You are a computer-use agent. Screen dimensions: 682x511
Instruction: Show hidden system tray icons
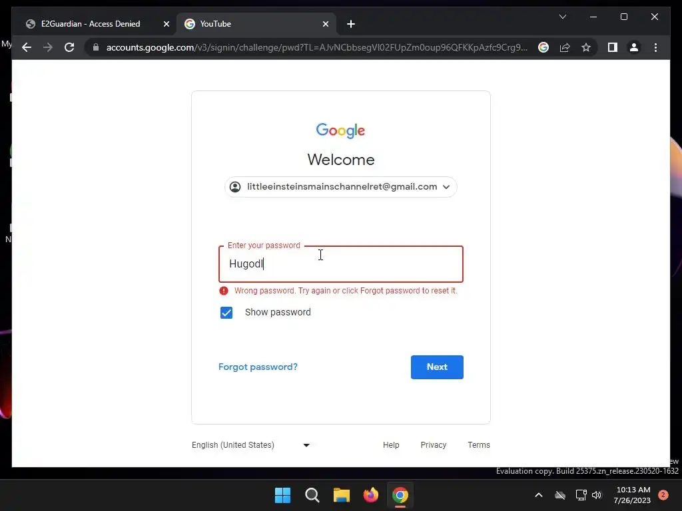(538, 495)
